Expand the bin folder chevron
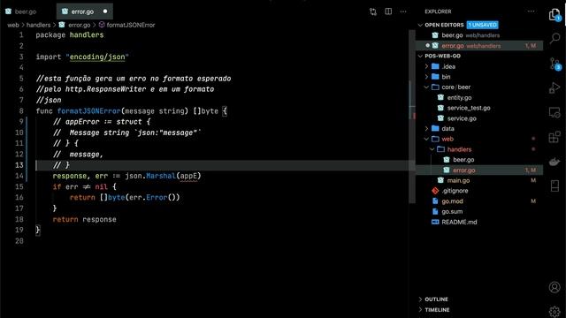The width and height of the screenshot is (566, 318). (x=426, y=77)
